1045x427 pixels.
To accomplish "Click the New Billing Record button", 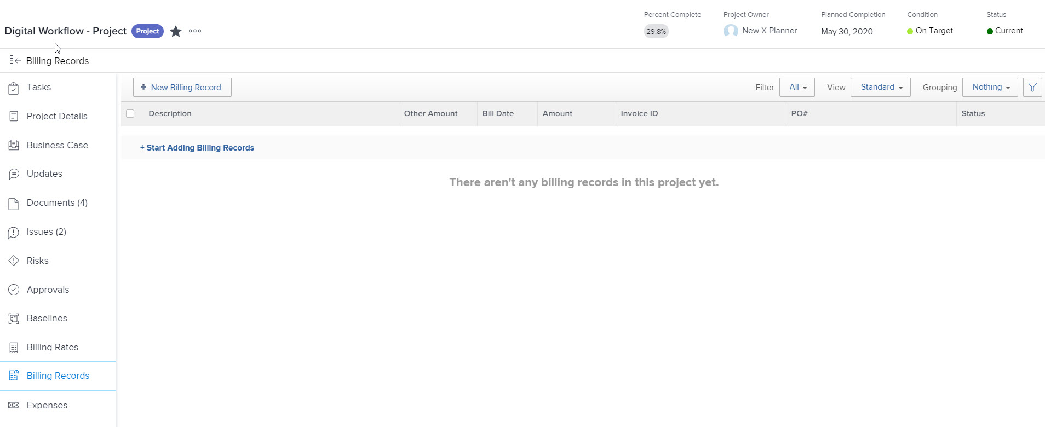I will (182, 87).
